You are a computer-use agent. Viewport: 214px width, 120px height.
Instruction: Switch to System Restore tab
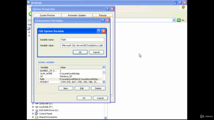click(x=47, y=15)
